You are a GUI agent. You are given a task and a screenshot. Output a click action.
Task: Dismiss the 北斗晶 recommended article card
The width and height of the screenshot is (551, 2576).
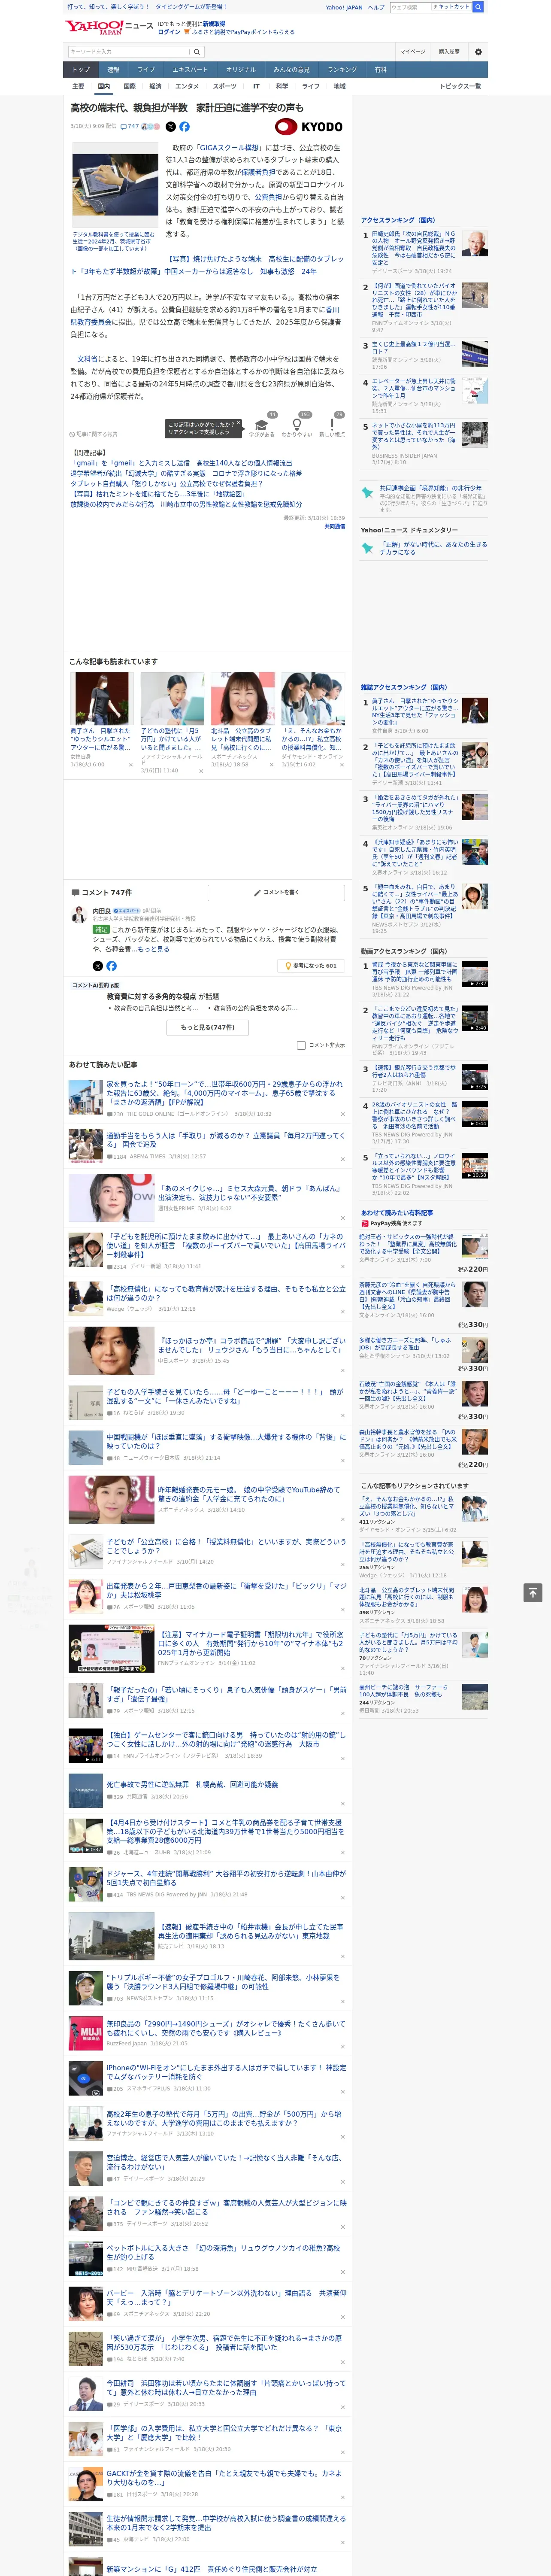click(271, 765)
